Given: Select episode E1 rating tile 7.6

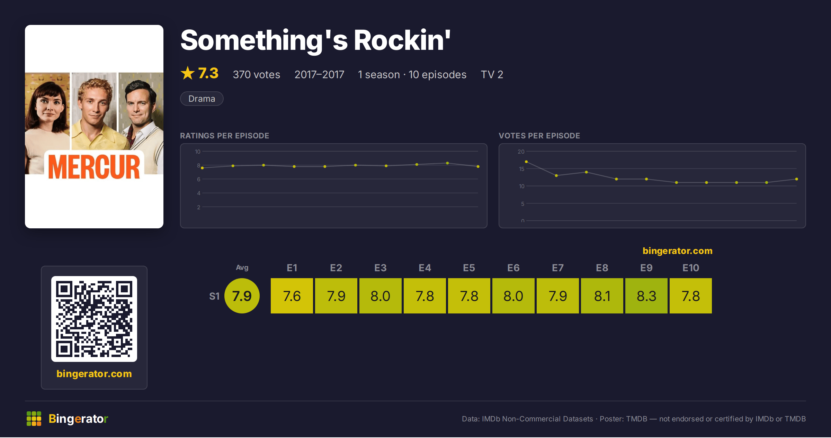Looking at the screenshot, I should point(292,296).
